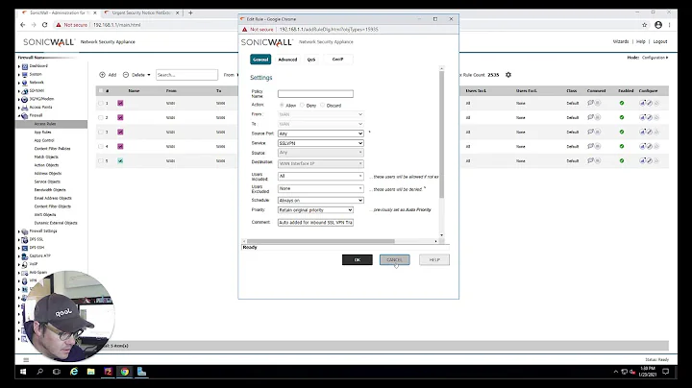Screen dimensions: 692x388
Task: Tick the checkbox for rule 1
Action: (101, 103)
